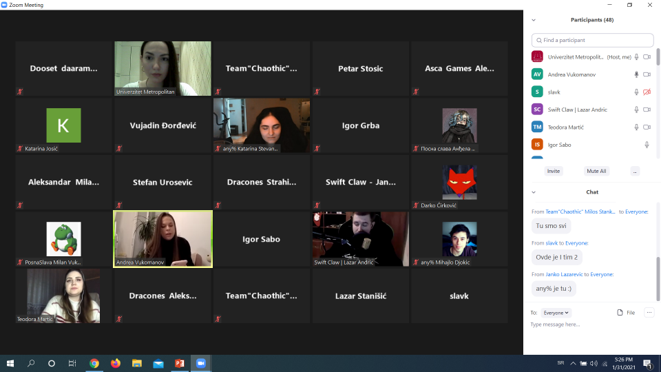This screenshot has width=661, height=372.
Task: Click the chat panel vertical scrollbar
Action: click(657, 279)
